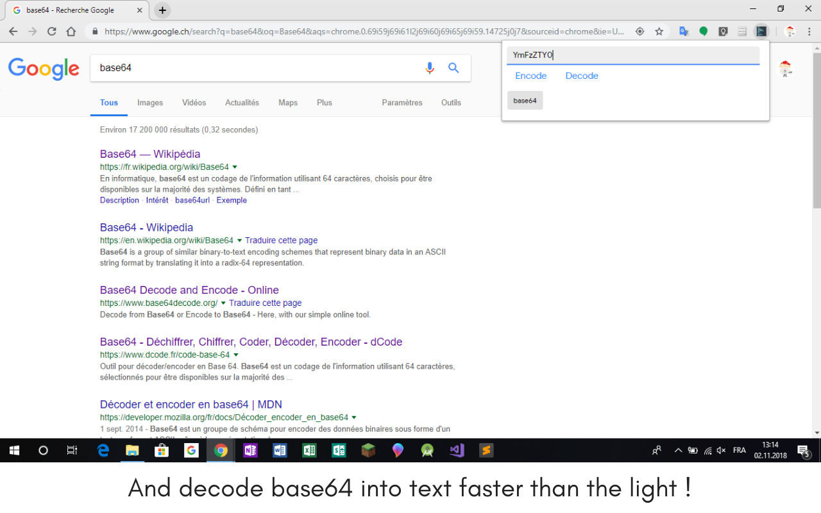This screenshot has height=513, width=821.
Task: Open Sublime Text from the taskbar
Action: 486,450
